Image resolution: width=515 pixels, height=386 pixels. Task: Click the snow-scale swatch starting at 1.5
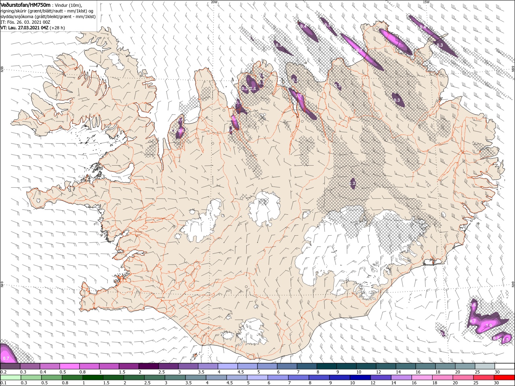[129, 366]
